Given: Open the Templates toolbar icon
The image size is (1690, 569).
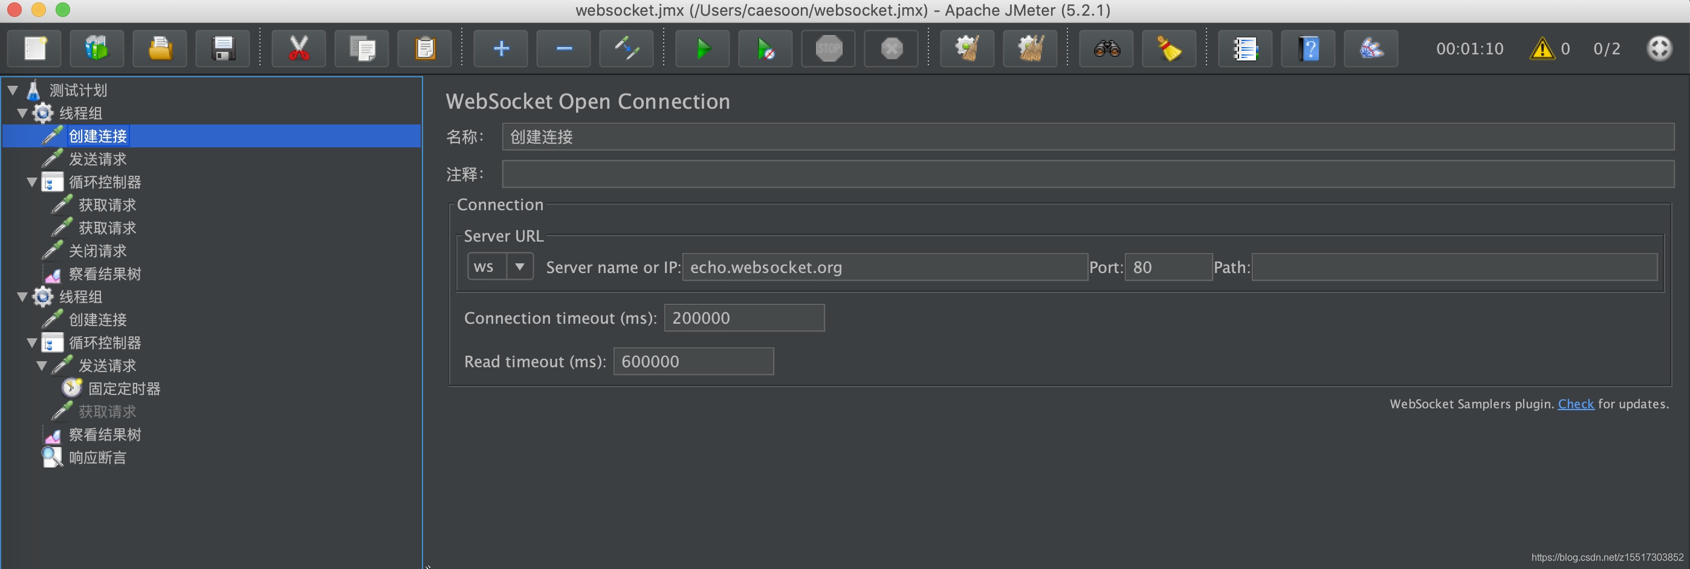Looking at the screenshot, I should [x=97, y=48].
